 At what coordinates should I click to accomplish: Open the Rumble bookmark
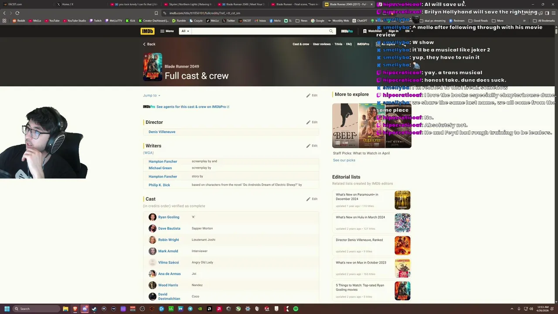pyautogui.click(x=179, y=20)
